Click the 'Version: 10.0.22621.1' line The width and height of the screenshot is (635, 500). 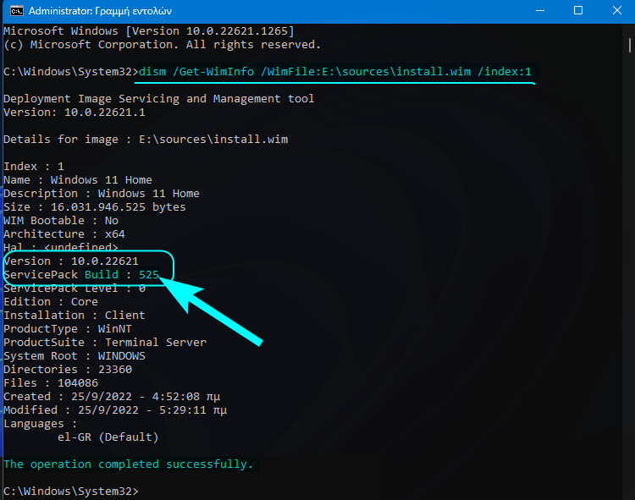tap(75, 112)
